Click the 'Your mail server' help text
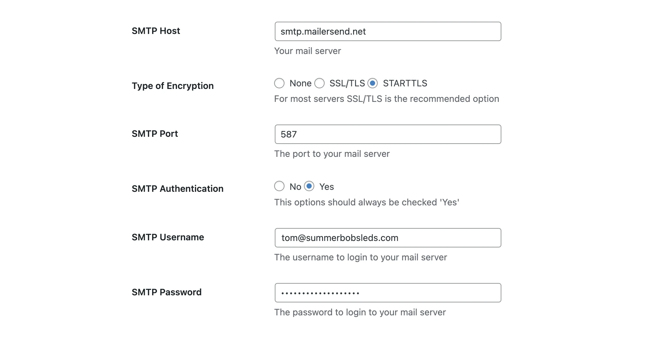647x338 pixels. tap(307, 51)
